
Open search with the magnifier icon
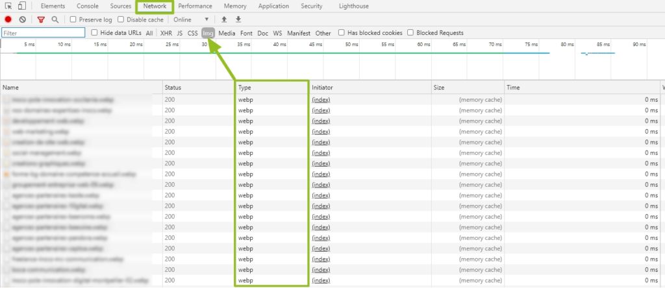tap(55, 20)
